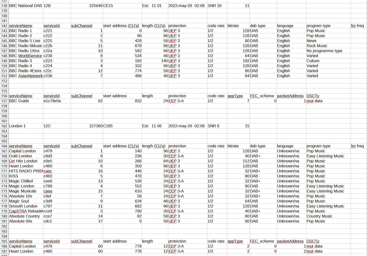Click 'Est: 11 06' cell
The width and height of the screenshot is (367, 256).
click(x=155, y=126)
